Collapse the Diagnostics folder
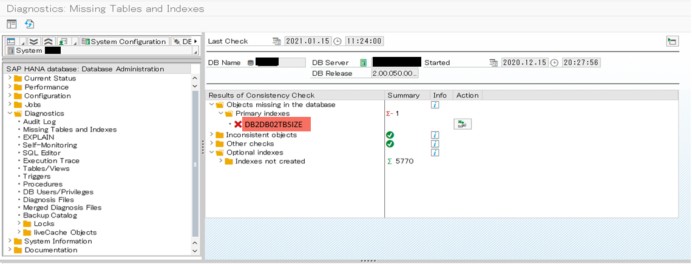Viewport: 692px width, 264px height. (10, 113)
